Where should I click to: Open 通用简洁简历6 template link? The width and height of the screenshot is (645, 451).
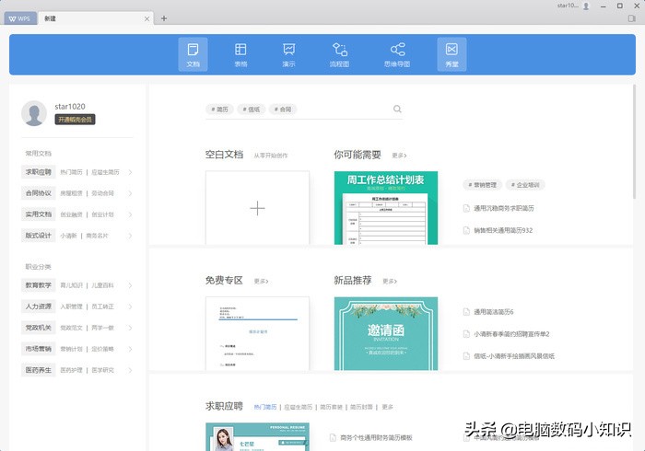(494, 312)
